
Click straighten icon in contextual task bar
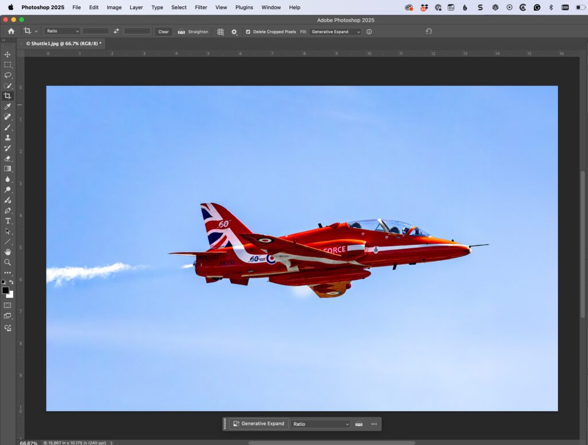359,424
